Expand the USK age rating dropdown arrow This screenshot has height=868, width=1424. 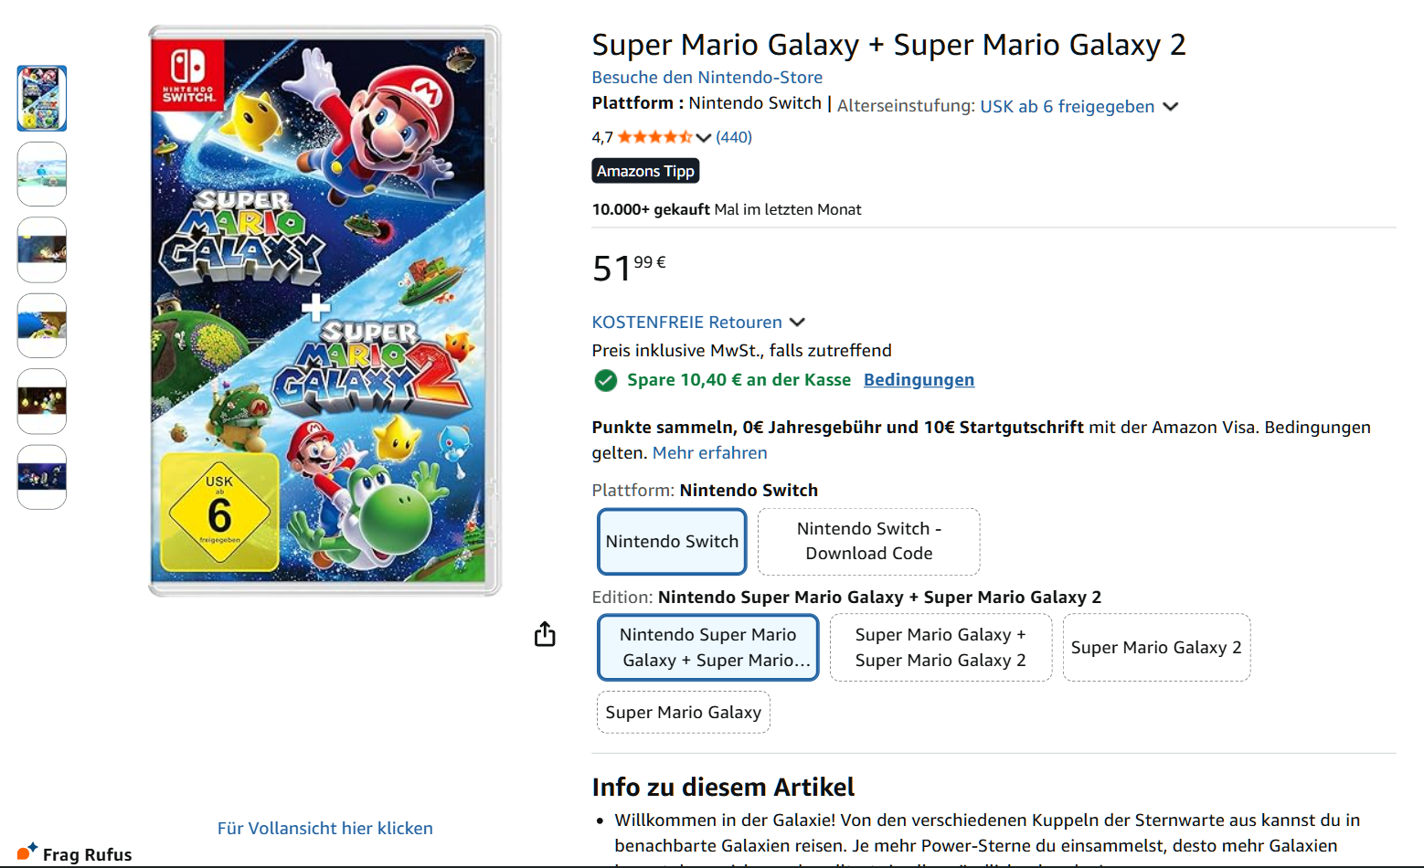[x=1171, y=107]
